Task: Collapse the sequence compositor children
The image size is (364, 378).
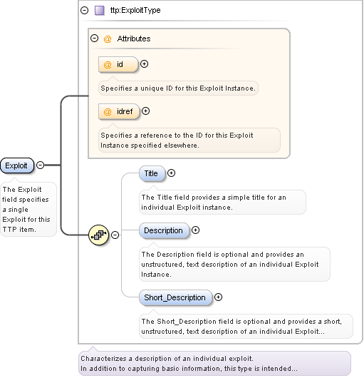Action: (x=115, y=235)
